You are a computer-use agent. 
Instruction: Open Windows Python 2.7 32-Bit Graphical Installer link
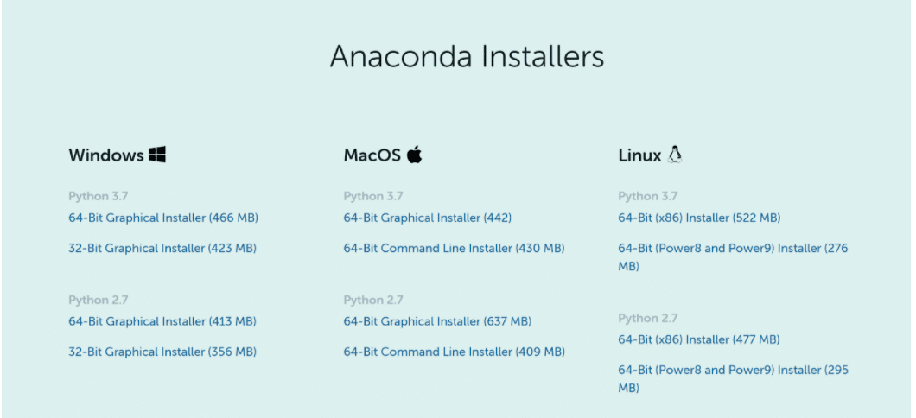pyautogui.click(x=162, y=351)
